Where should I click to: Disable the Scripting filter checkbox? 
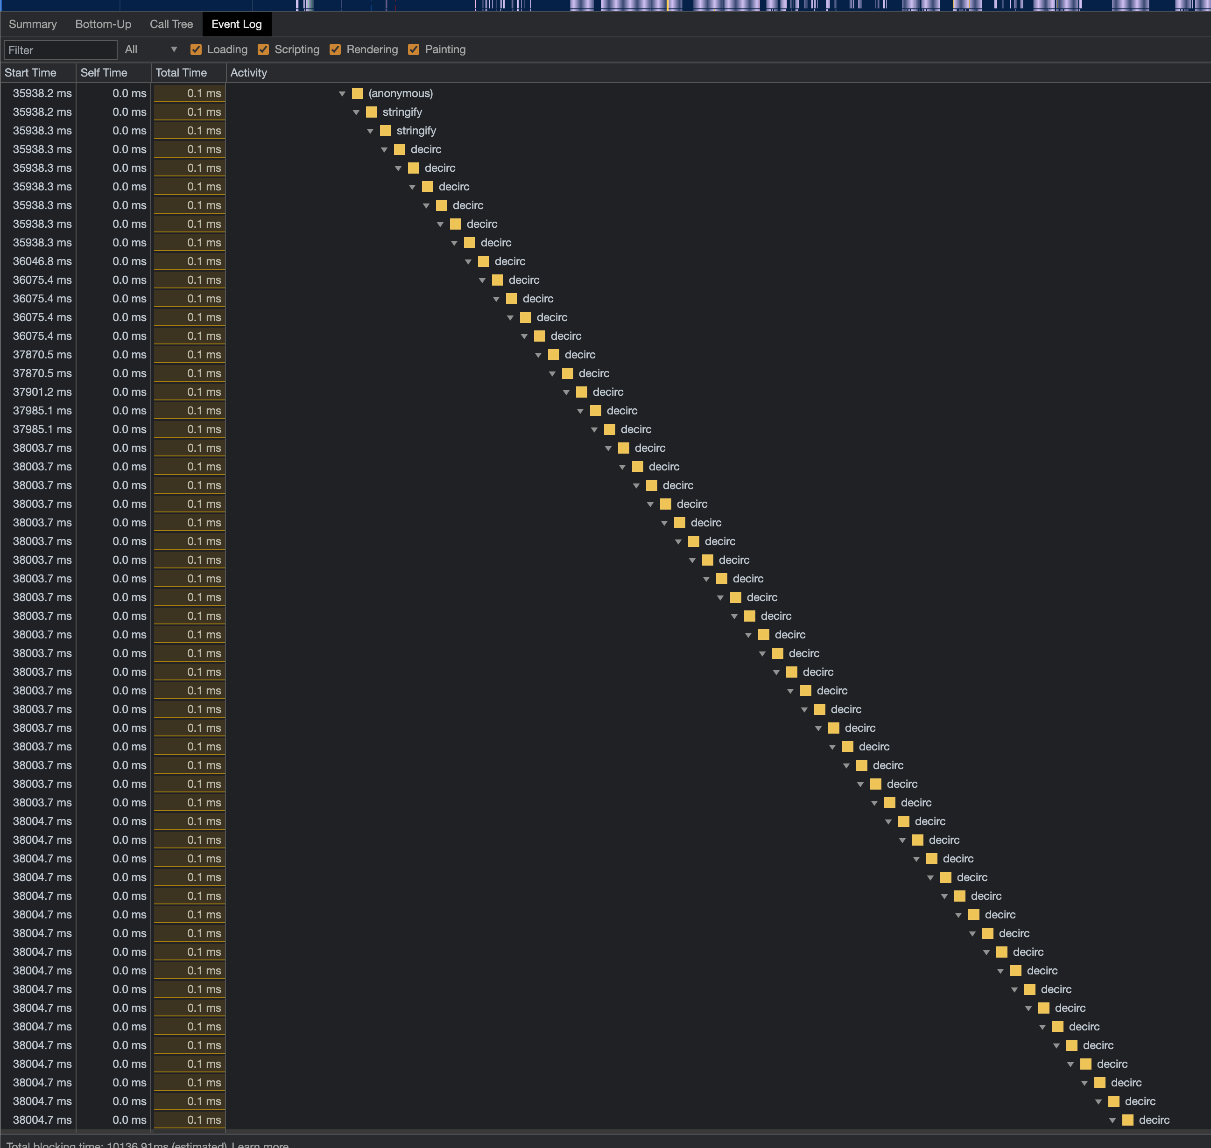pyautogui.click(x=264, y=49)
